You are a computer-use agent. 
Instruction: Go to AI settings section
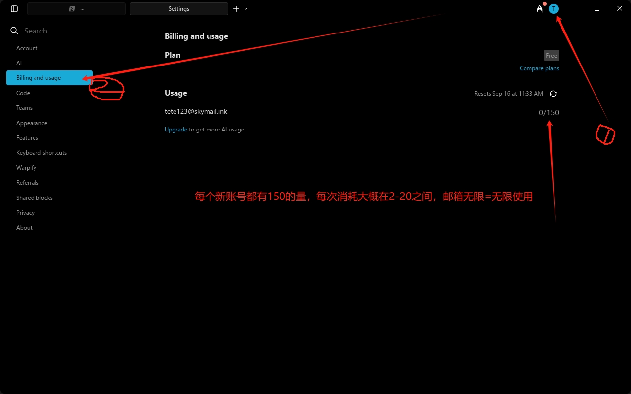[x=19, y=63]
